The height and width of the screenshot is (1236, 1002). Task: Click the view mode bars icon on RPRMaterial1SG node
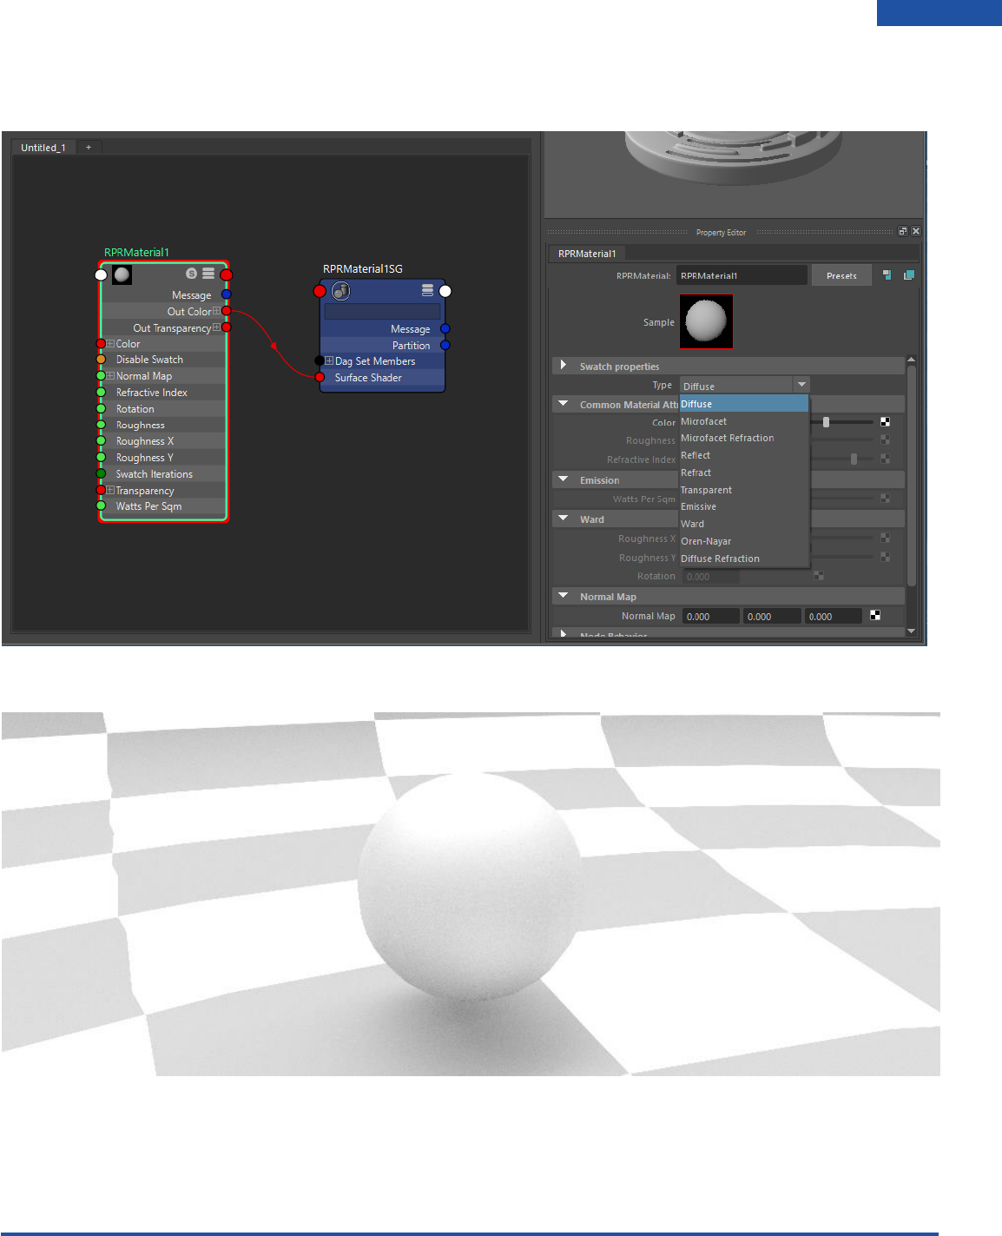tap(427, 290)
